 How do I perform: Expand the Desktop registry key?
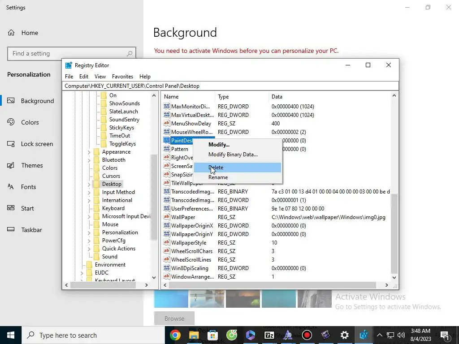89,184
